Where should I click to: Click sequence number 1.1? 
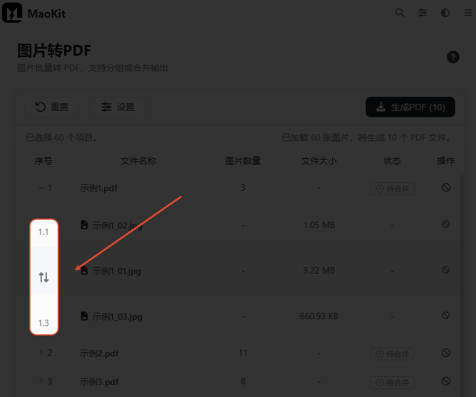coord(43,232)
